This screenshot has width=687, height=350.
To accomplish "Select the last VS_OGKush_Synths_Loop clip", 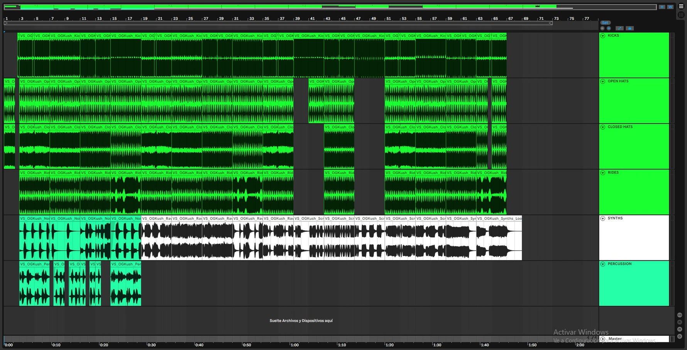I will (499, 218).
